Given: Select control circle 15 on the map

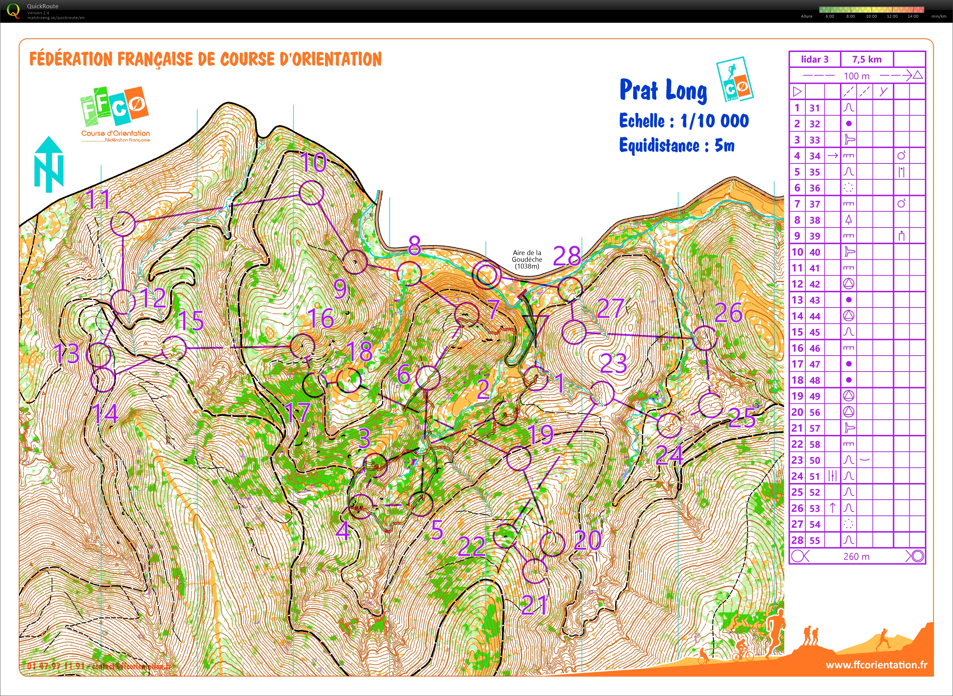Looking at the screenshot, I should [x=174, y=348].
